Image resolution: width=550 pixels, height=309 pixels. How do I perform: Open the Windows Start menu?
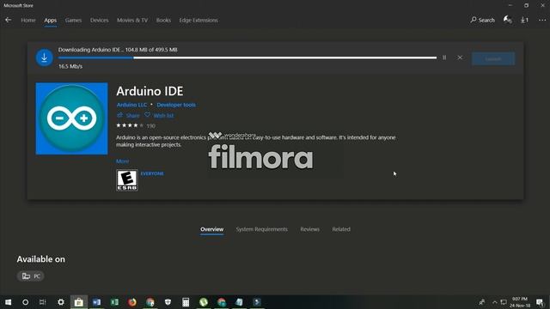coord(8,302)
